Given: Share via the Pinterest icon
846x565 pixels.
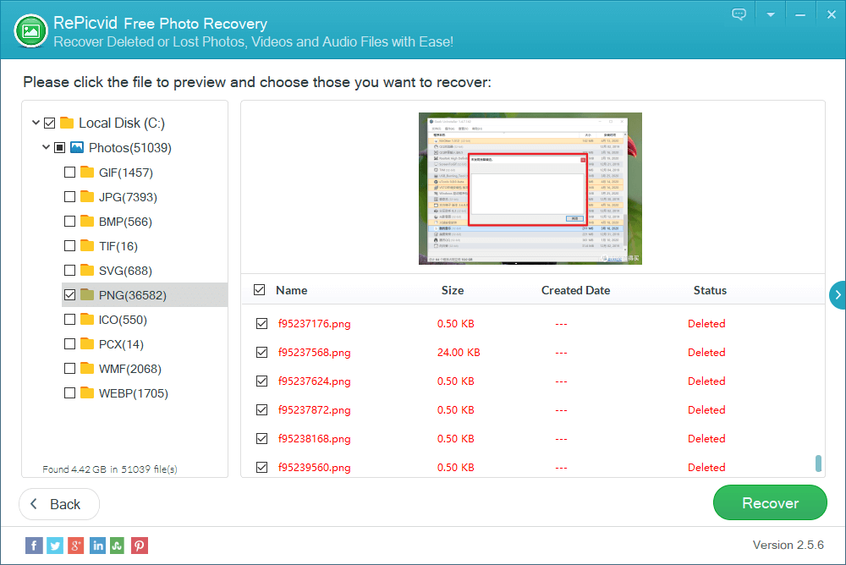Looking at the screenshot, I should point(140,546).
